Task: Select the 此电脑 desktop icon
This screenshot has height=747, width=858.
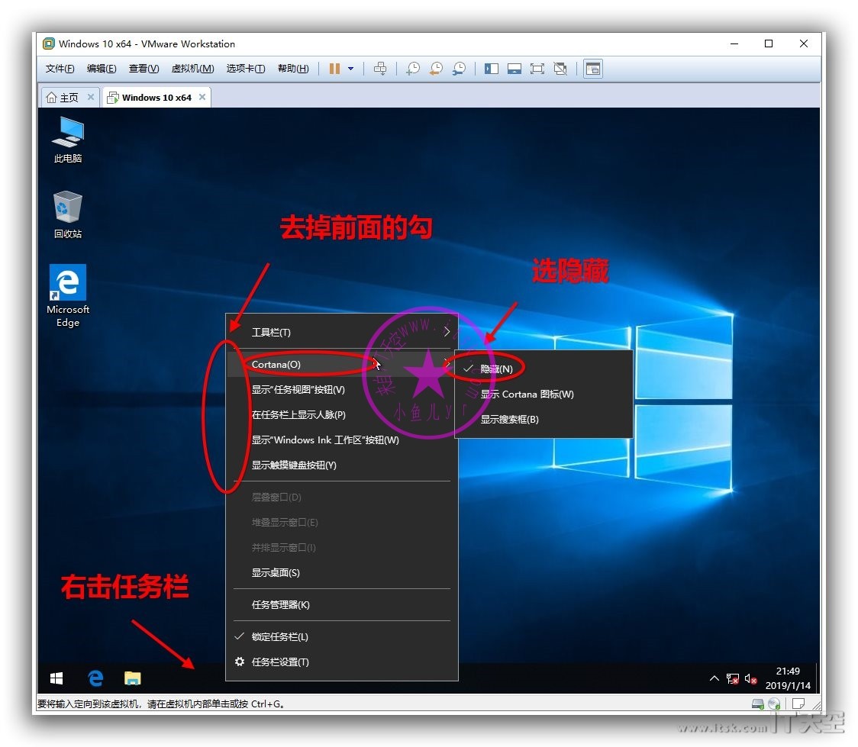Action: pos(68,140)
